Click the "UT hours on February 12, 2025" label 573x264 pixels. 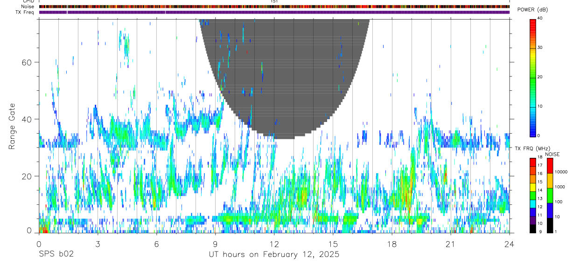274,255
